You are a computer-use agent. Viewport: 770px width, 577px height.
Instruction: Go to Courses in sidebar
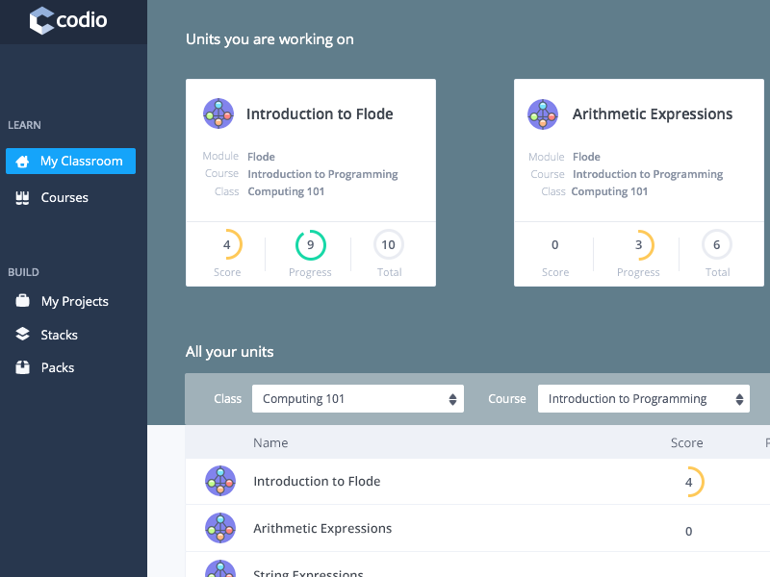pyautogui.click(x=64, y=198)
